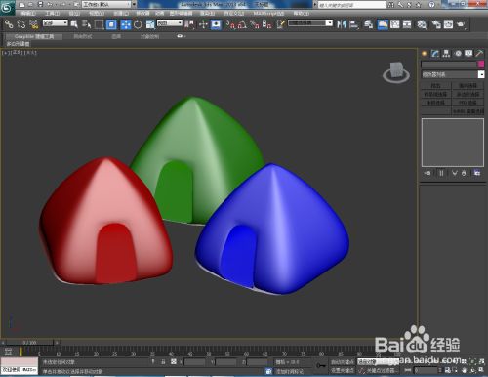This screenshot has width=488, height=377.
Task: Switch to the Modify command panel tab
Action: point(435,54)
